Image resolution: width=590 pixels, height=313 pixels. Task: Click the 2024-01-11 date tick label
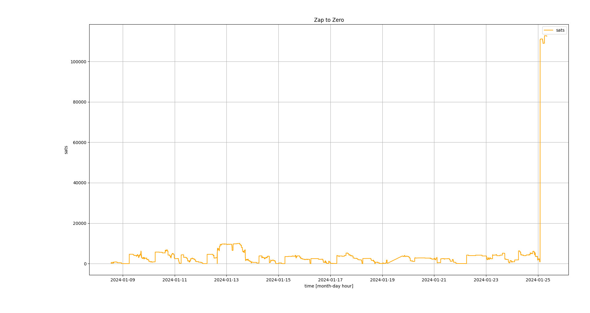click(175, 280)
